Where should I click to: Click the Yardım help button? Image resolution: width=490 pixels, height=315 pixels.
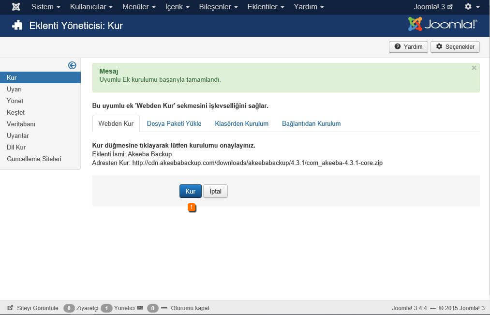click(408, 47)
